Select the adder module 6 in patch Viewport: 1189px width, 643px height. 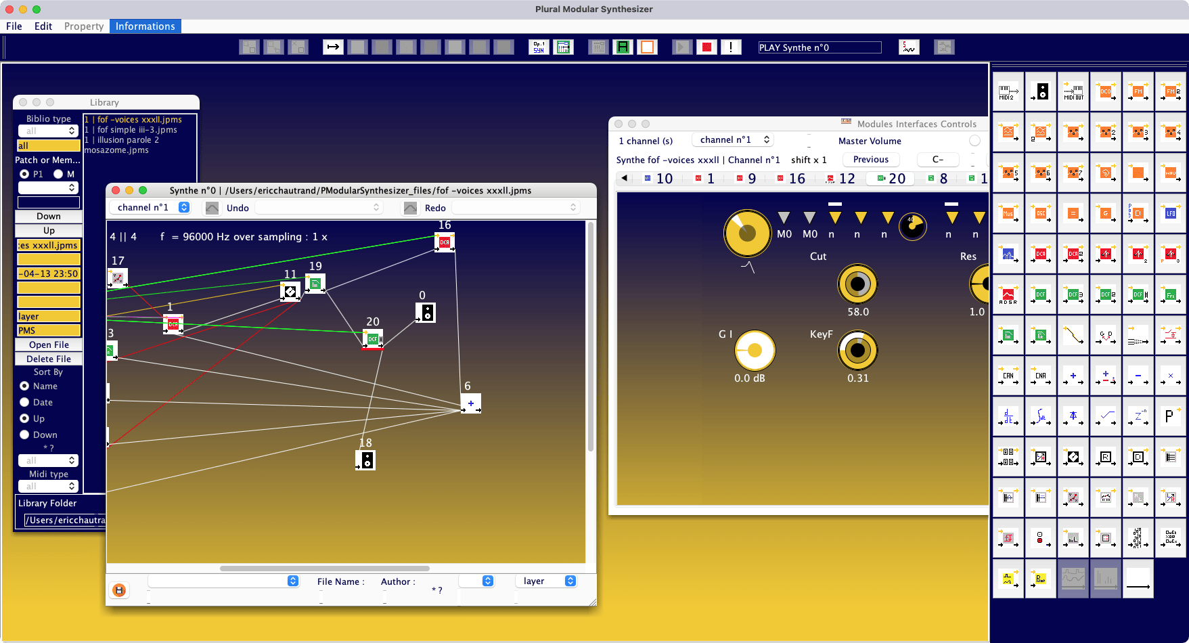pyautogui.click(x=471, y=403)
